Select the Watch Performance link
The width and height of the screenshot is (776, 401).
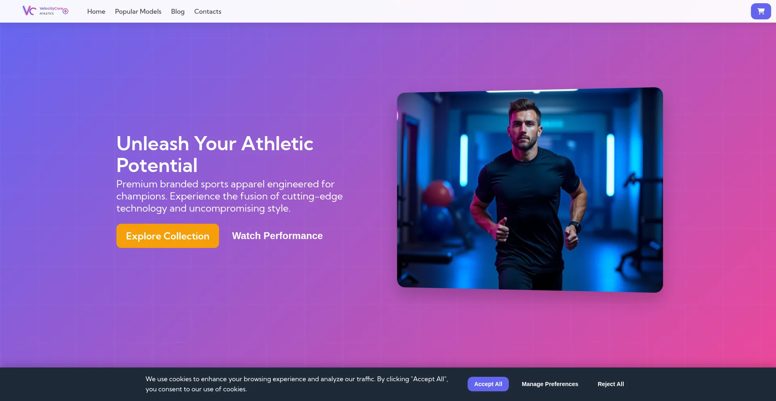[x=277, y=236]
